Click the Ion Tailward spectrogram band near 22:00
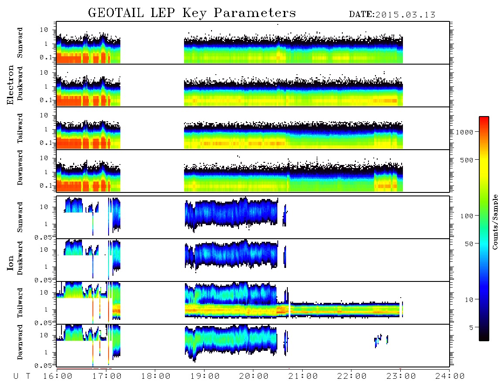Screen dimensions: 498x384 pos(345,310)
